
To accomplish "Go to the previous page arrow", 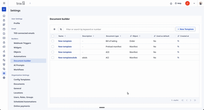I will [187, 100].
